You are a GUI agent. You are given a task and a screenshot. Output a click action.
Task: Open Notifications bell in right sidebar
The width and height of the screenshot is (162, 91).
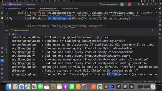tap(160, 9)
